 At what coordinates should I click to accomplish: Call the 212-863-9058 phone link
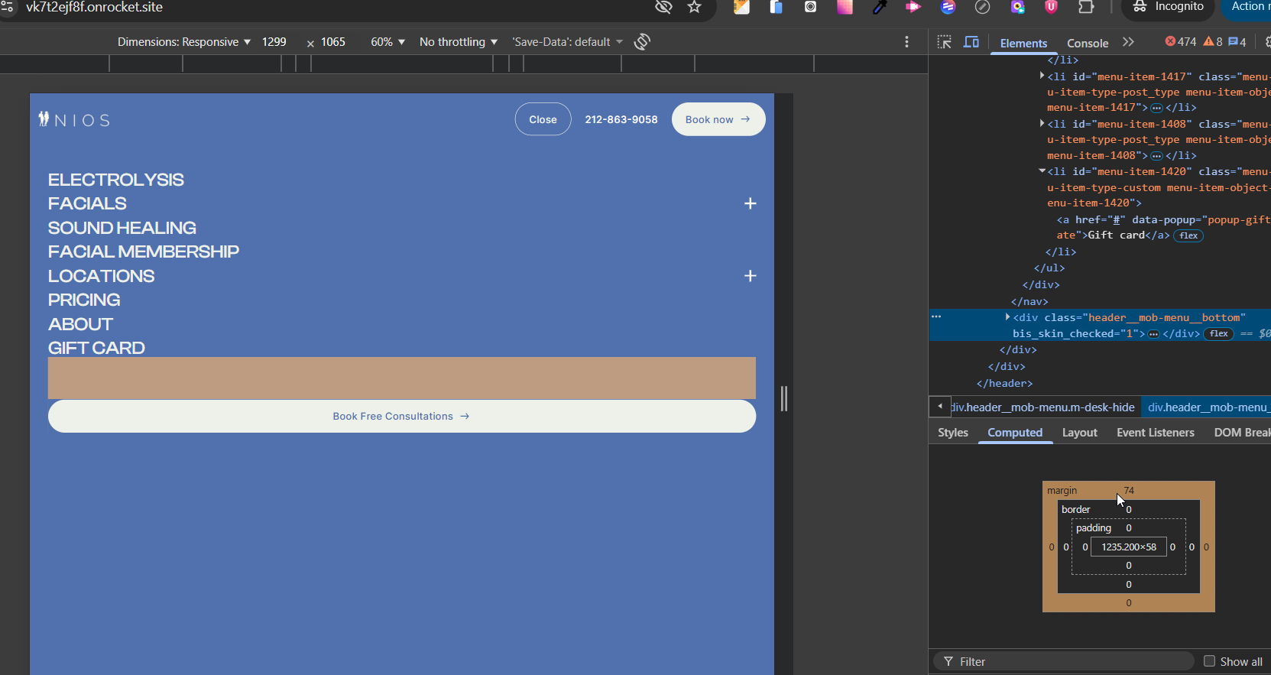coord(621,119)
